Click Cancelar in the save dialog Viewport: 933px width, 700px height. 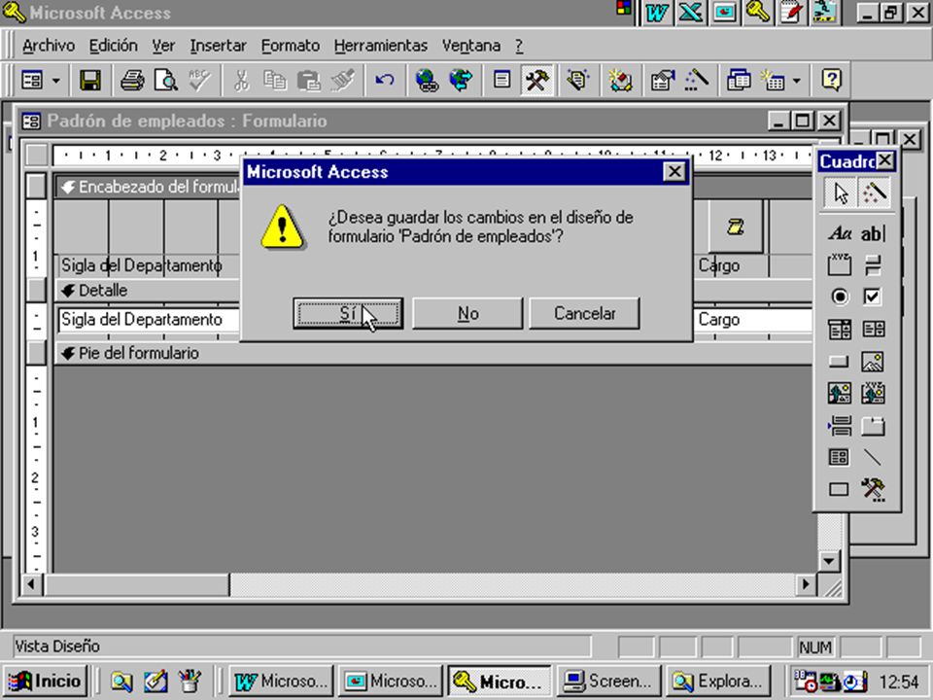tap(584, 314)
